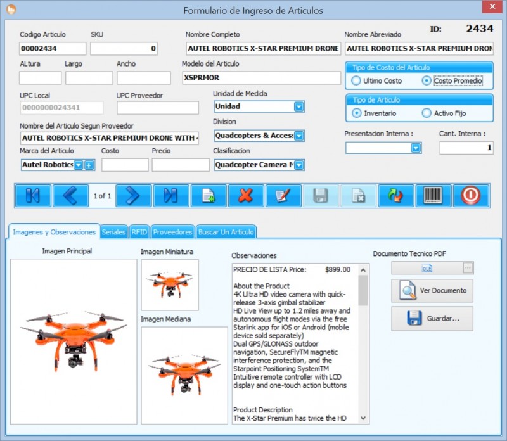Select the Ultimo Costo radio option
The width and height of the screenshot is (507, 441).
click(x=356, y=81)
